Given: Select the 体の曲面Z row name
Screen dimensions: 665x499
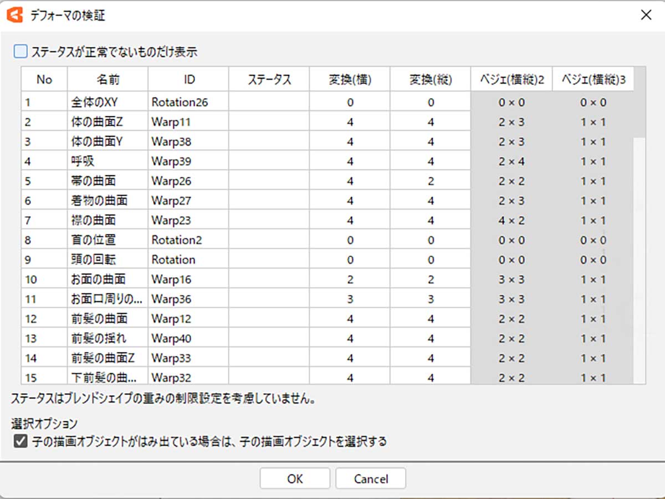Looking at the screenshot, I should pos(108,122).
